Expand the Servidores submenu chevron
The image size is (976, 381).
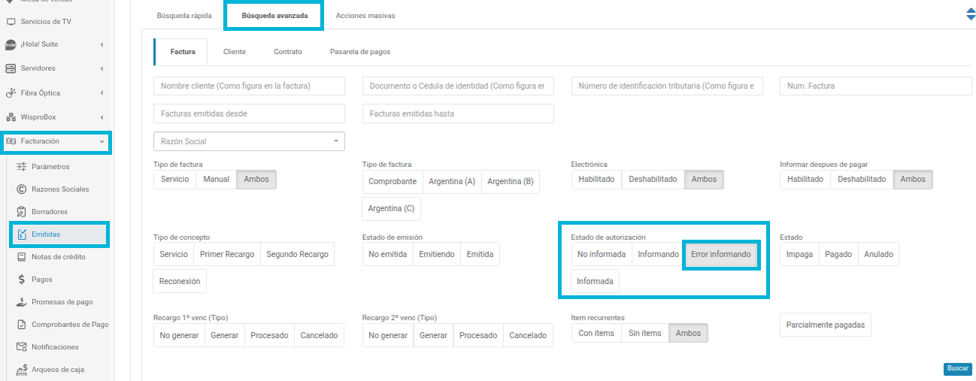[102, 68]
